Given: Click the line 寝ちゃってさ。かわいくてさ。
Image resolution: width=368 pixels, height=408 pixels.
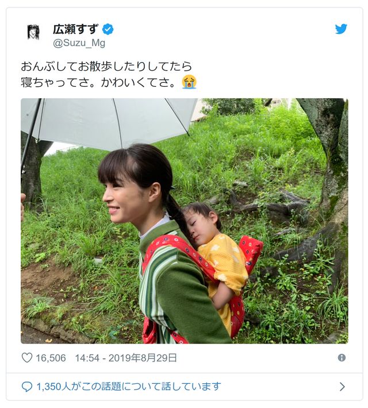Looking at the screenshot, I should [x=98, y=83].
